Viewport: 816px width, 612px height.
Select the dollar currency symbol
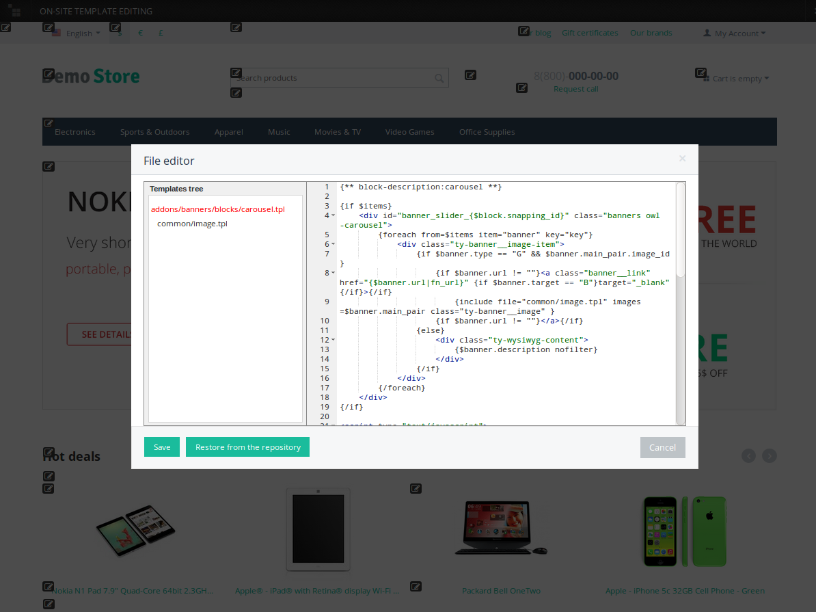[x=120, y=33]
